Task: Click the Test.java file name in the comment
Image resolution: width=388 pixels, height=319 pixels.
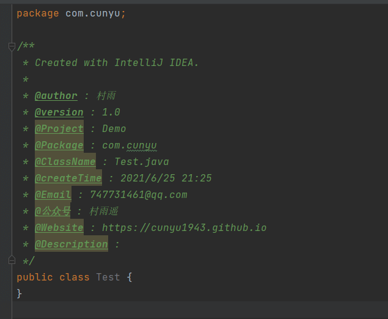Action: 142,162
